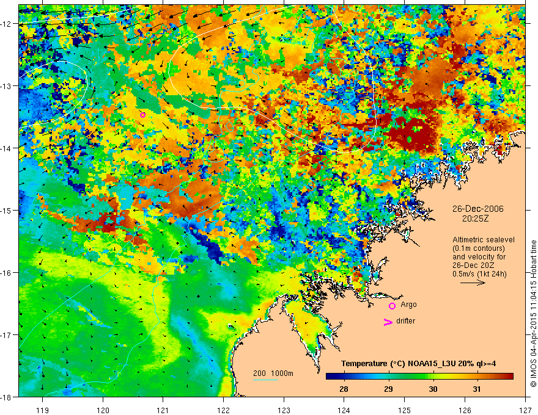Click the latitude axis label "-14"
Viewport: 538px width, 415px height.
point(7,148)
